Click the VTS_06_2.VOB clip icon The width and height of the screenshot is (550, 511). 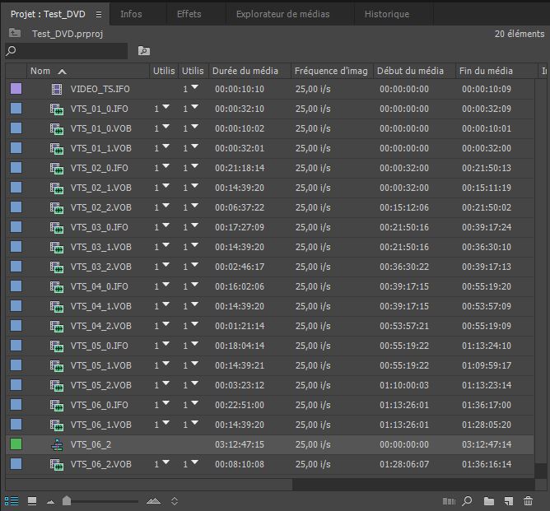coord(57,465)
